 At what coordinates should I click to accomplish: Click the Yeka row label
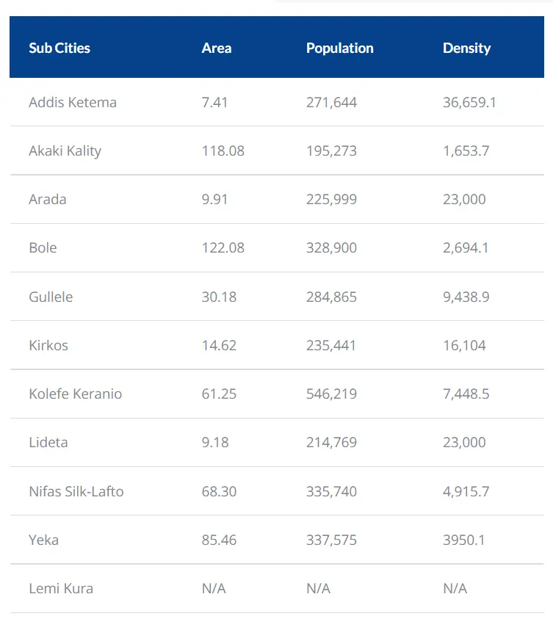pyautogui.click(x=44, y=540)
